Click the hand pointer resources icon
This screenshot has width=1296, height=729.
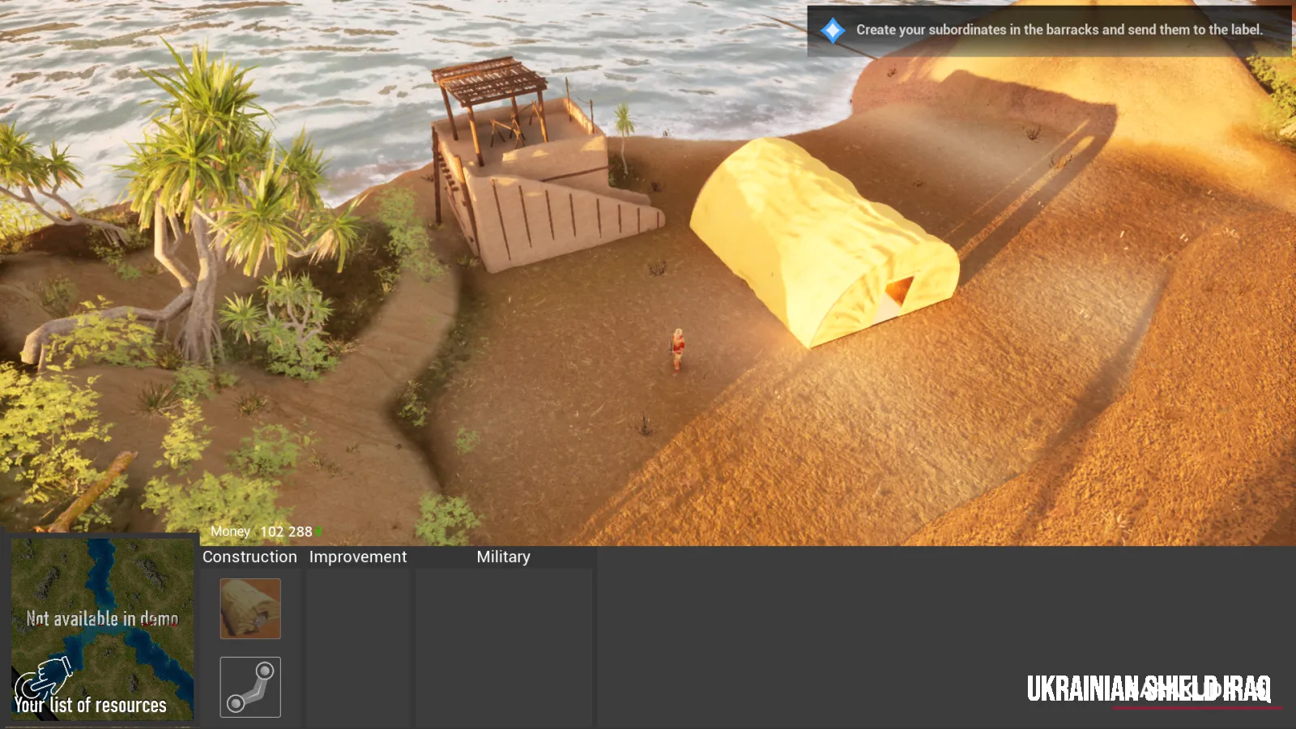point(45,678)
